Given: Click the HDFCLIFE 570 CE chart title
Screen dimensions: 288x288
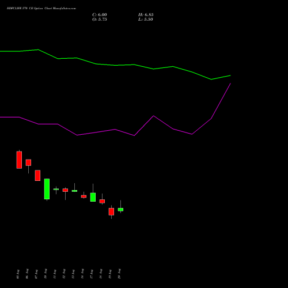Looking at the screenshot, I should coord(41,8).
